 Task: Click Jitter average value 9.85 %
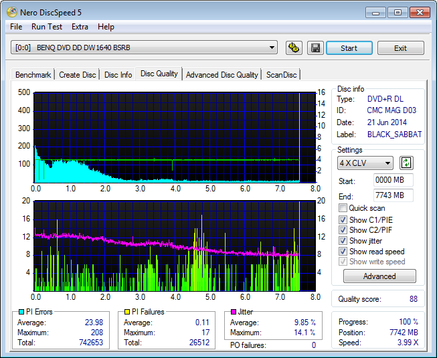pos(305,323)
